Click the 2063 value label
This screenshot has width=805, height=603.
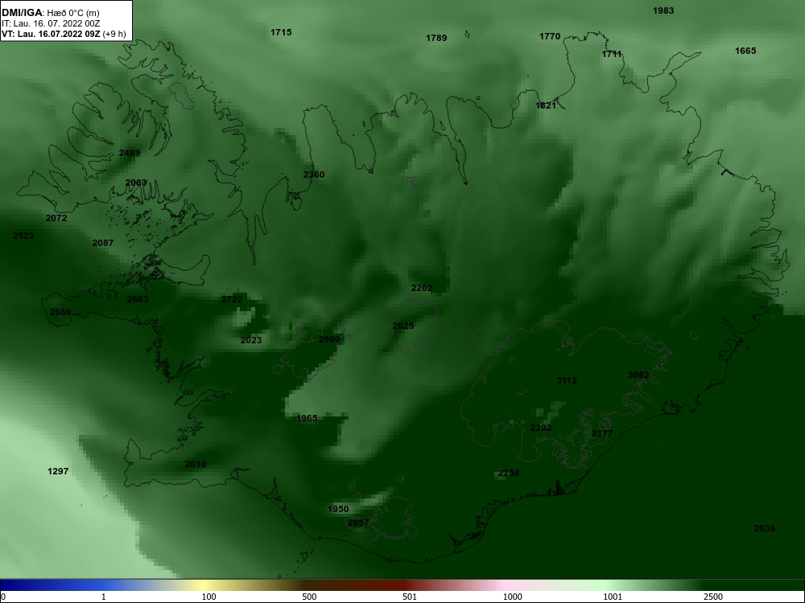(x=136, y=183)
